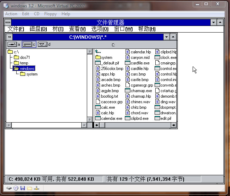This screenshot has width=230, height=196.
Task: Select floppy drive a icon
Action: [12, 44]
